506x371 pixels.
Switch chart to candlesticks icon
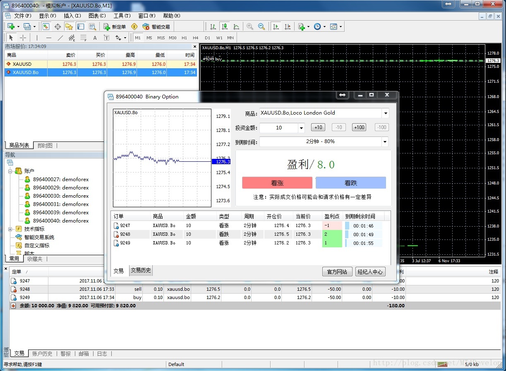pos(224,26)
